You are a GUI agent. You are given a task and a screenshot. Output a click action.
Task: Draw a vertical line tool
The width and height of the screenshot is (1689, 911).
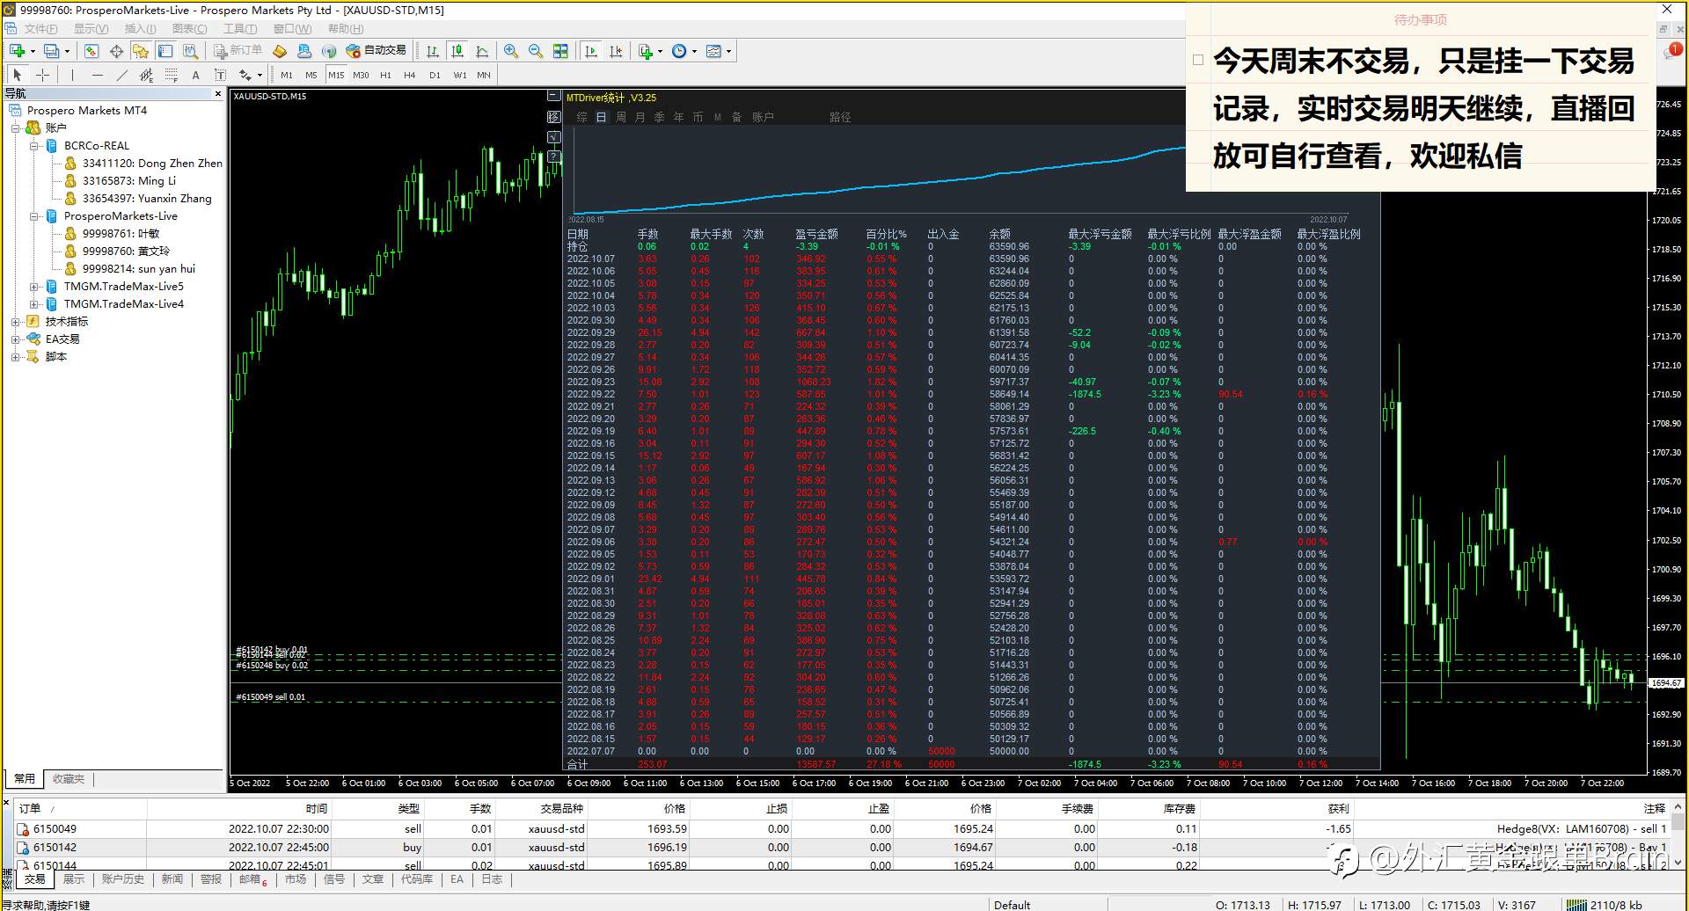tap(72, 75)
